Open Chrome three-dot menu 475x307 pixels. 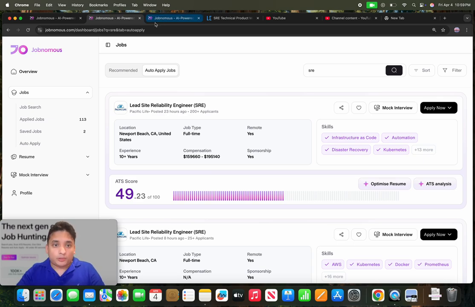tap(466, 30)
